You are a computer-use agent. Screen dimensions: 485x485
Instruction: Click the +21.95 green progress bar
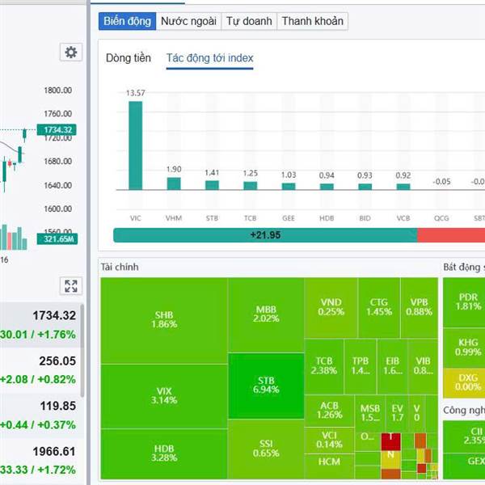(265, 235)
